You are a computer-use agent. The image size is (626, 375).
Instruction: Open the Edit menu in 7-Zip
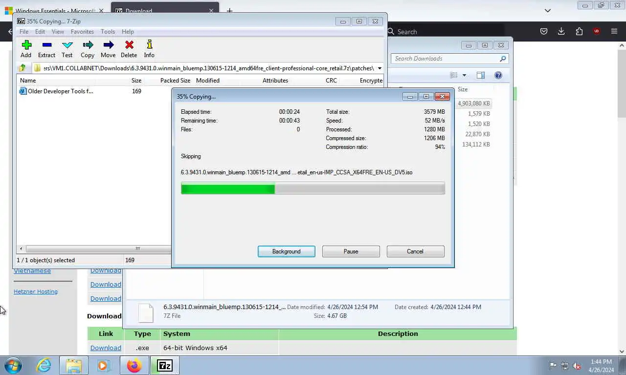[40, 32]
